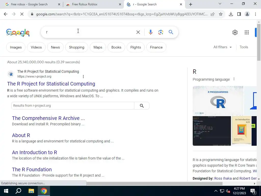Start voice search with the microphone icon
Viewport: 261px width, 196px height.
pyautogui.click(x=151, y=32)
